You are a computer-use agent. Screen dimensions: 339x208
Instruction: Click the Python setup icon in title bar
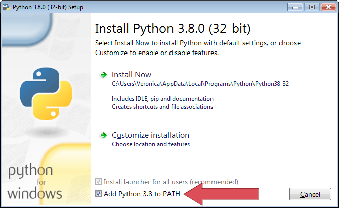(x=6, y=7)
